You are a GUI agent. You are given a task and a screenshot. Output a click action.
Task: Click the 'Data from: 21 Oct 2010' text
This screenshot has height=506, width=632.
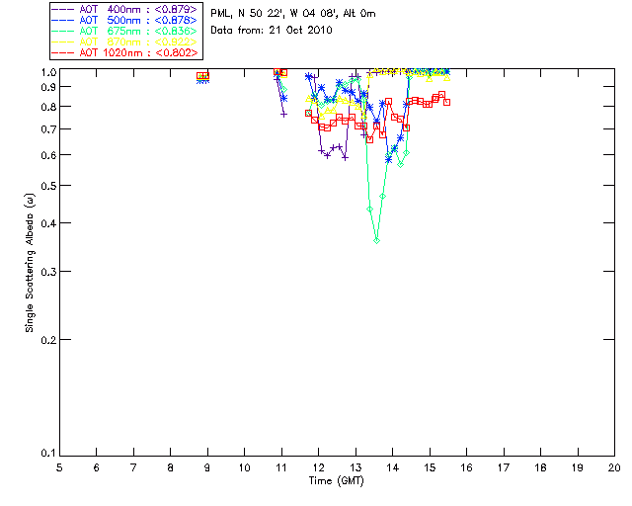click(x=272, y=31)
